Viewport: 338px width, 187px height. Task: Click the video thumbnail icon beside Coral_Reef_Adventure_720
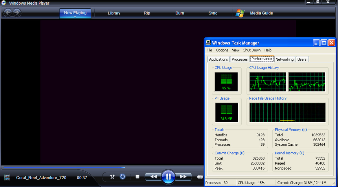pyautogui.click(x=7, y=177)
